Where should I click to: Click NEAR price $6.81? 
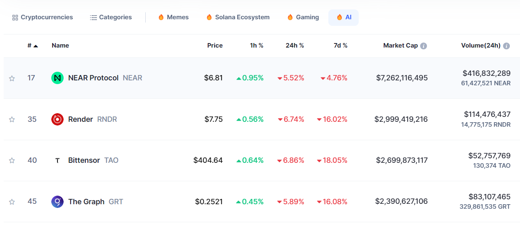tap(213, 78)
